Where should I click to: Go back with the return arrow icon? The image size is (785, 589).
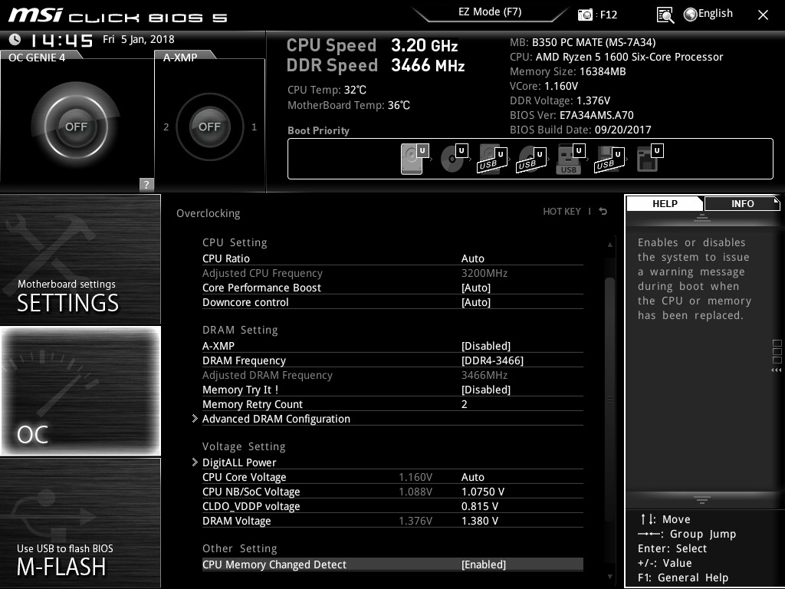click(603, 212)
